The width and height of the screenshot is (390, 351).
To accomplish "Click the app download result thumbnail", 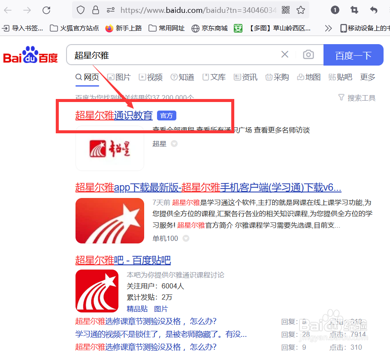I will (x=110, y=221).
